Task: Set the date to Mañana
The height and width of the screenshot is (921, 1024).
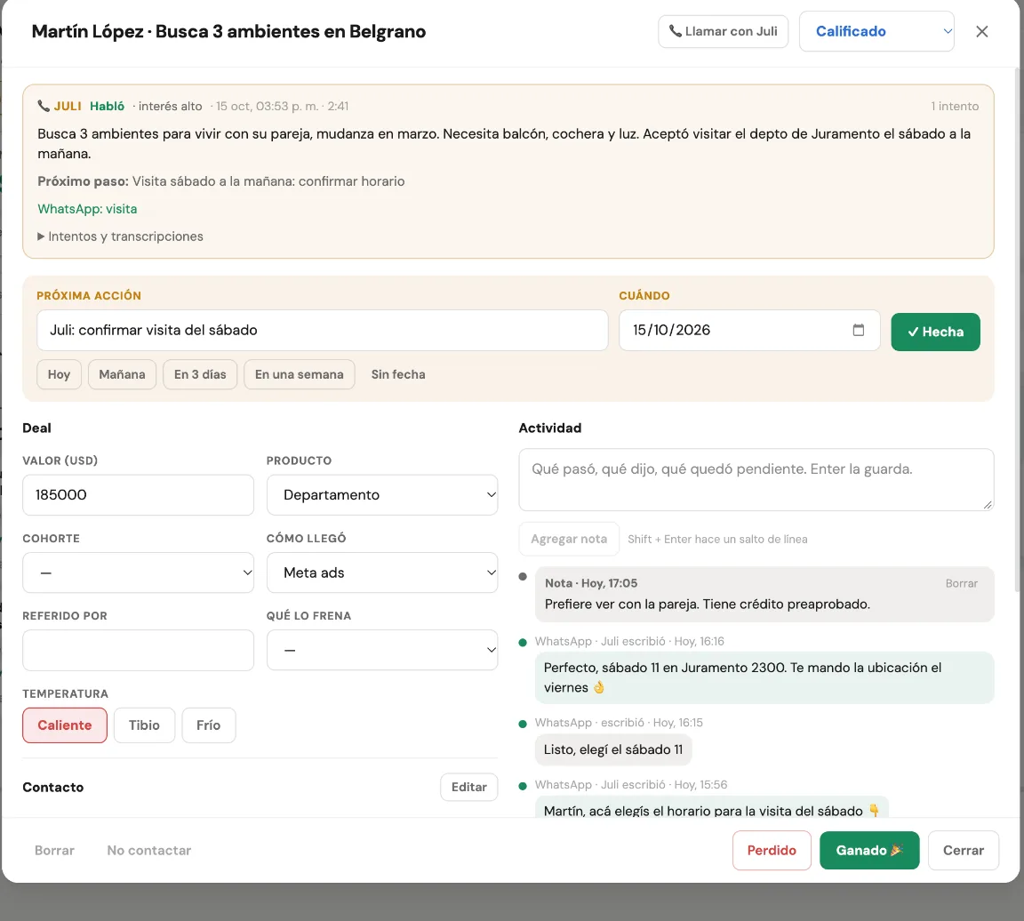Action: point(122,374)
